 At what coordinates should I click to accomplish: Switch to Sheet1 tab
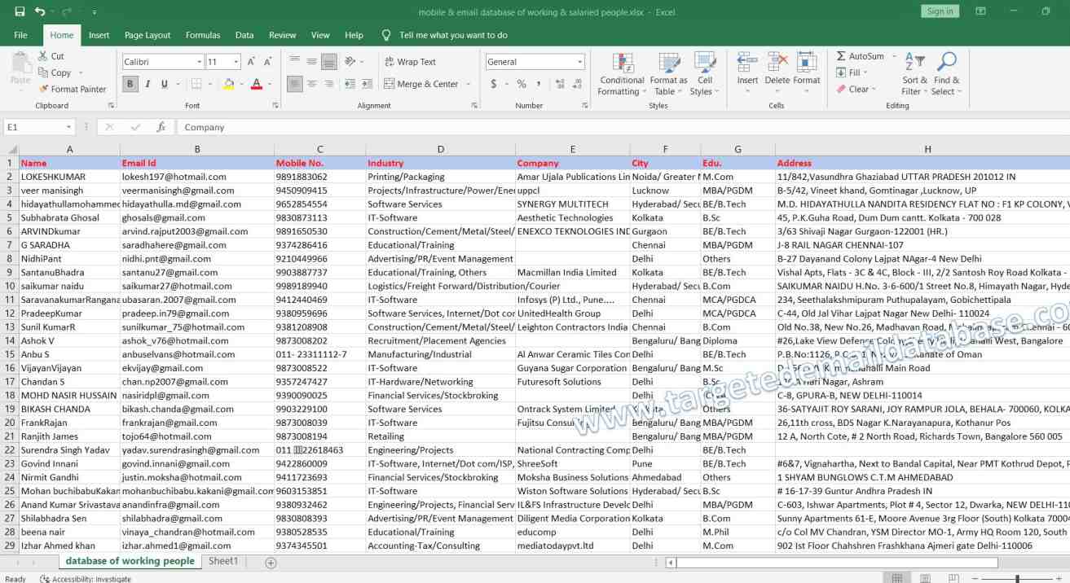(x=222, y=561)
